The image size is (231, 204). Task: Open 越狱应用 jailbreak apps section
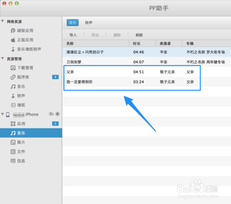(x=22, y=30)
